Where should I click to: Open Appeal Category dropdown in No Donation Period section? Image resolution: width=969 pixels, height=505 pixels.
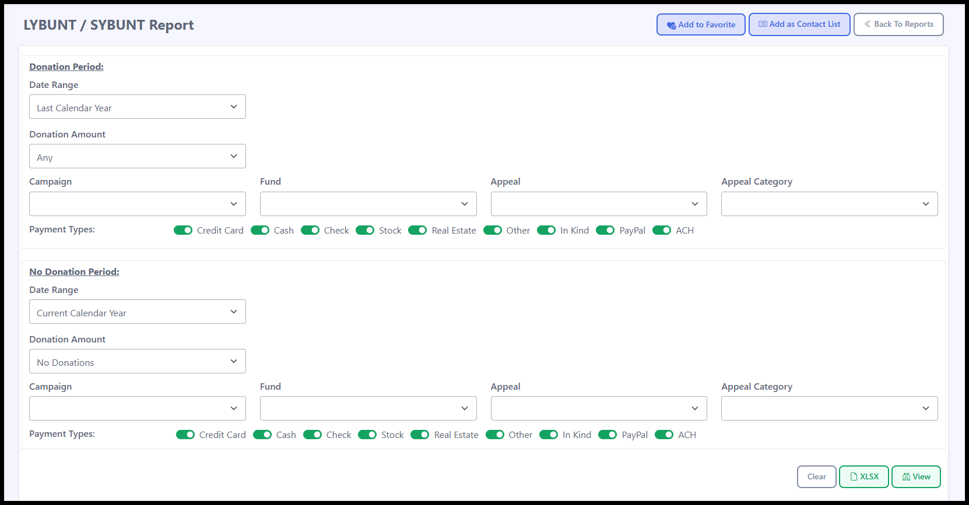tap(830, 408)
